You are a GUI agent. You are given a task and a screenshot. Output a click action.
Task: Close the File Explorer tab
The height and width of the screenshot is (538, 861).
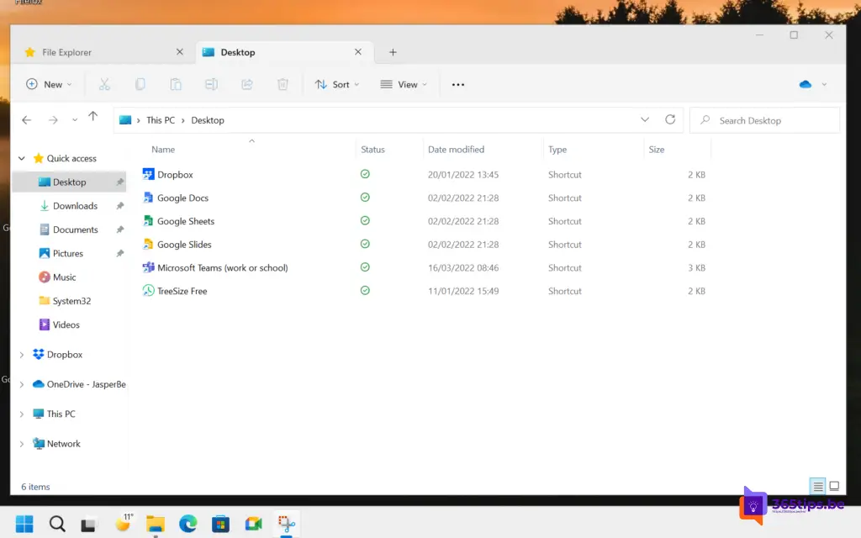tap(180, 51)
